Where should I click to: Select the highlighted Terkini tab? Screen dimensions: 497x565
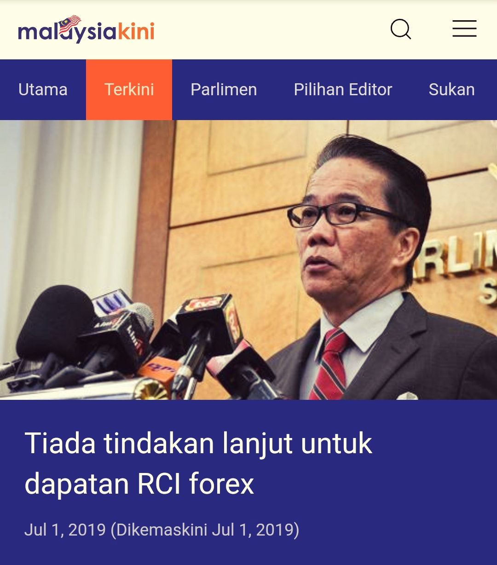click(x=129, y=89)
